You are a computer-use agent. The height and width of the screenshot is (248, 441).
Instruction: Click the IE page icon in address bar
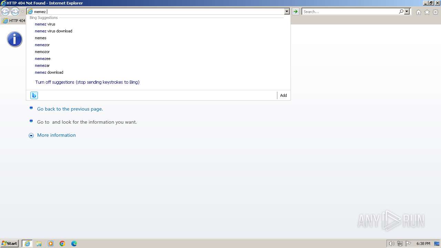pyautogui.click(x=30, y=12)
